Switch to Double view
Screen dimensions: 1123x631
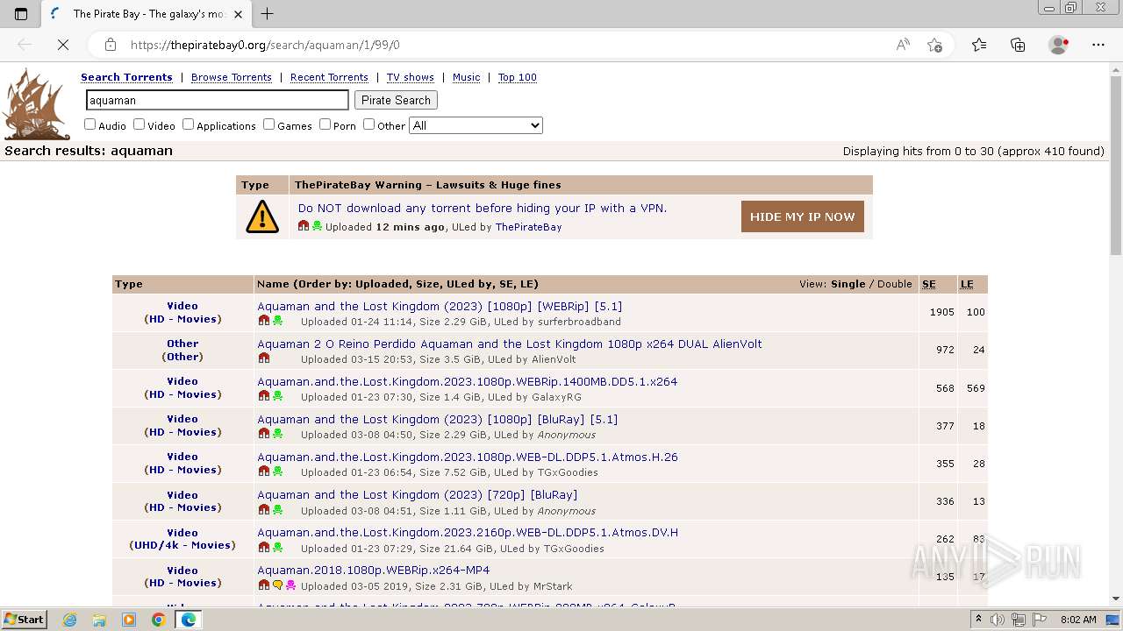894,284
